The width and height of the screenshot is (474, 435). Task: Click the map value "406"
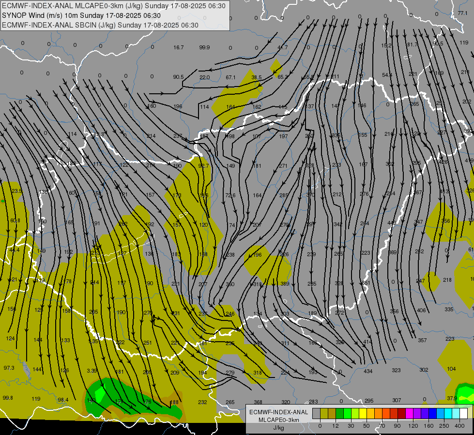421,310
